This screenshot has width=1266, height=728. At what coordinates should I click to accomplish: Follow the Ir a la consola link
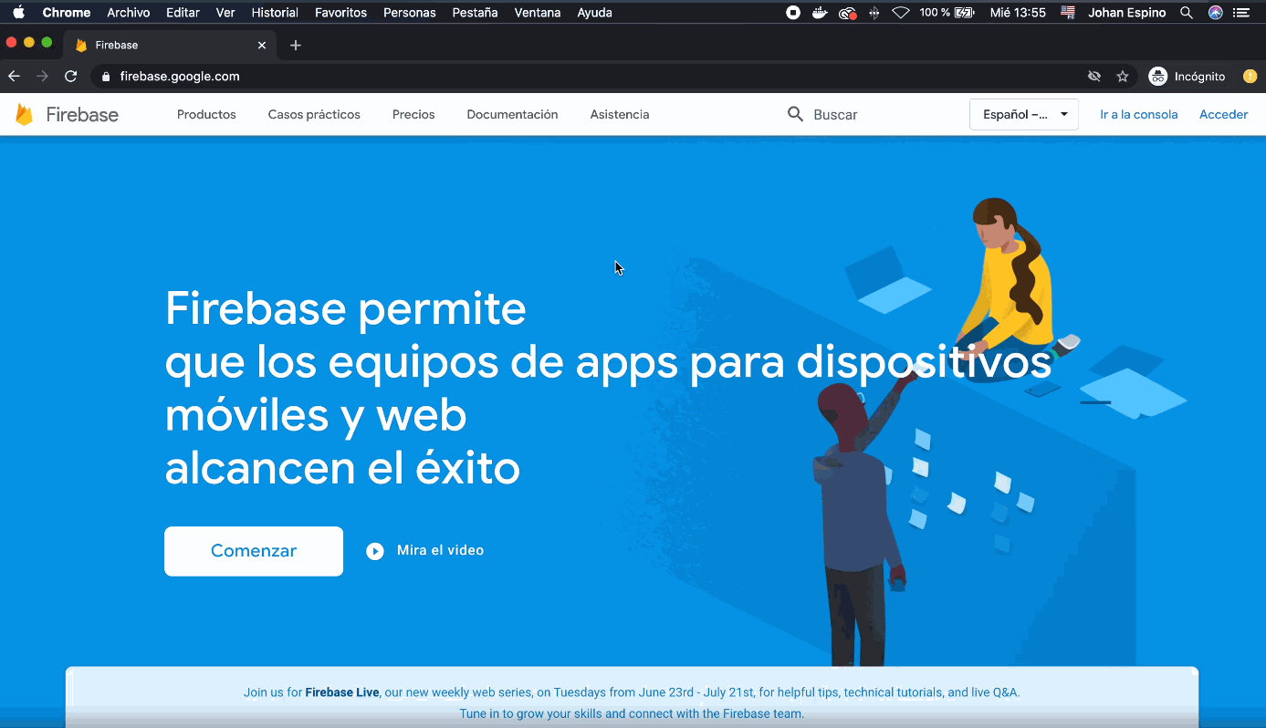pos(1138,114)
